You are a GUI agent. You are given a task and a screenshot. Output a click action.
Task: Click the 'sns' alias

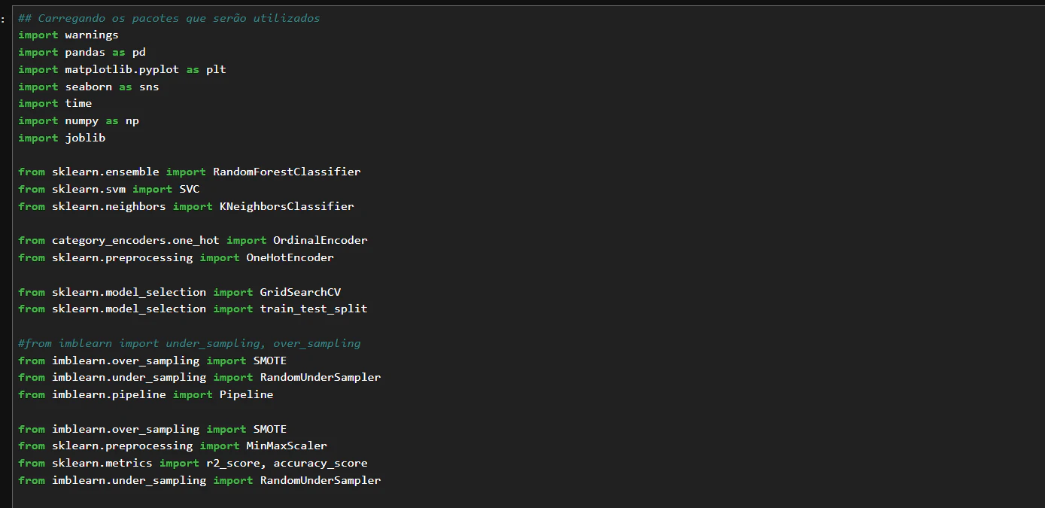tap(149, 87)
